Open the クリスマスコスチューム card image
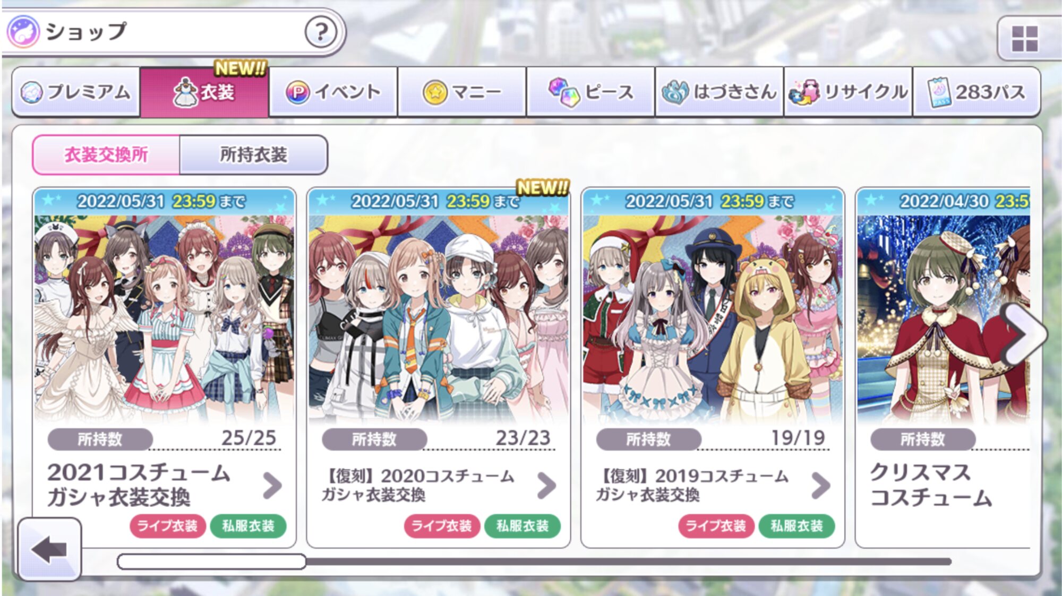This screenshot has width=1062, height=596. point(943,318)
